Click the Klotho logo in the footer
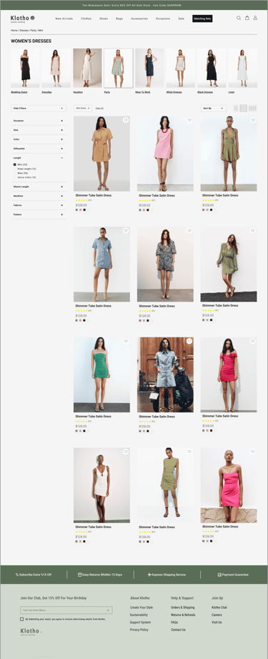The width and height of the screenshot is (268, 659). pos(31,632)
